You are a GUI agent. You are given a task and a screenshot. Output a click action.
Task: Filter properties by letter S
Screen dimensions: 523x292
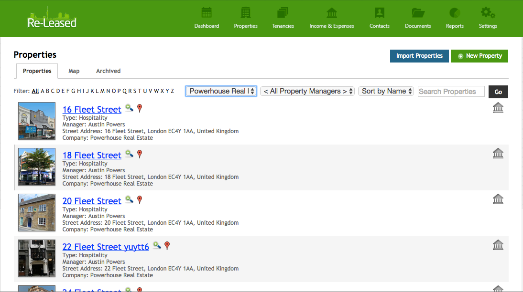[x=134, y=91]
